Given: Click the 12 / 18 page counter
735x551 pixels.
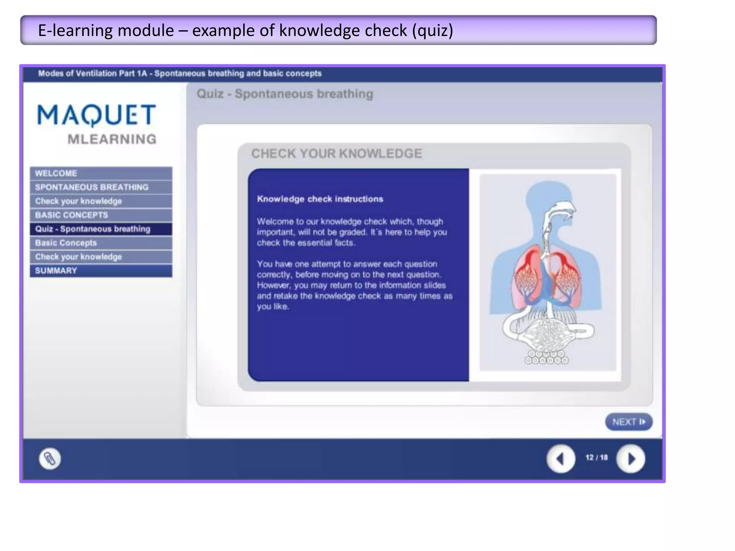Looking at the screenshot, I should click(596, 458).
